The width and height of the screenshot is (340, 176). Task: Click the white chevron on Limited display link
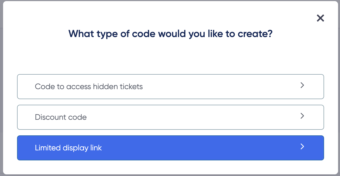tap(302, 146)
